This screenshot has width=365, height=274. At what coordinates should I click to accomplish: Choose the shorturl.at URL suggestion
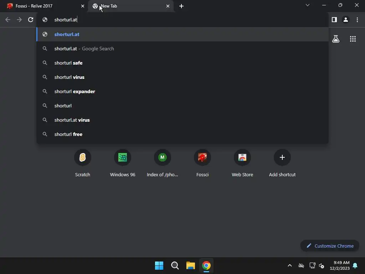pyautogui.click(x=182, y=34)
